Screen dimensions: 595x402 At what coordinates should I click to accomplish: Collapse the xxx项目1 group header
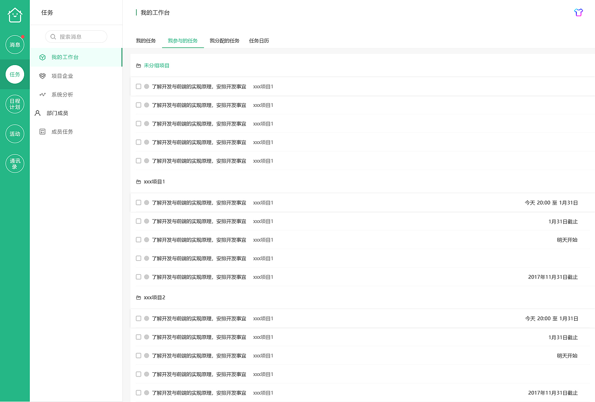pyautogui.click(x=151, y=182)
